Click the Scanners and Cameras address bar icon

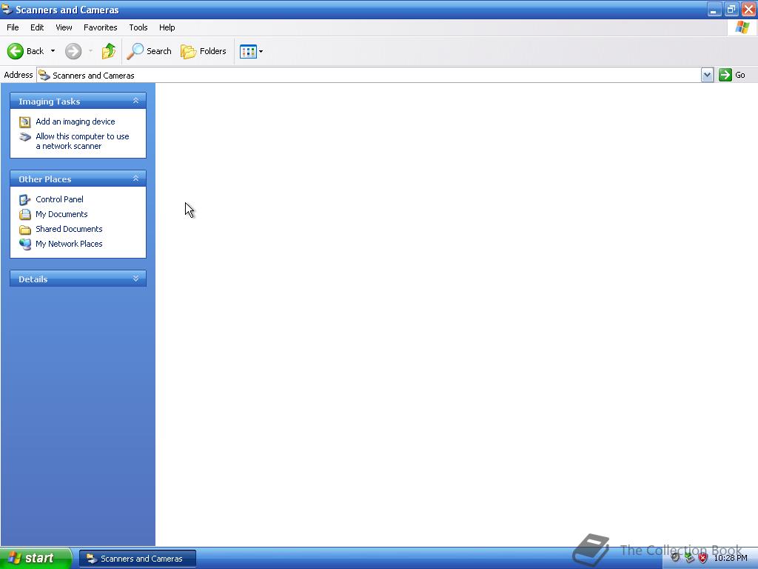click(x=44, y=75)
